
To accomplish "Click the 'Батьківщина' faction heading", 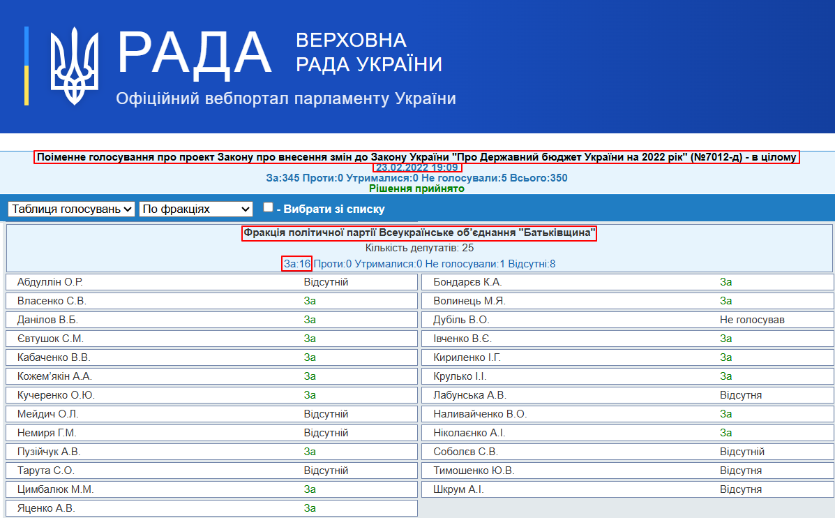I will [419, 233].
